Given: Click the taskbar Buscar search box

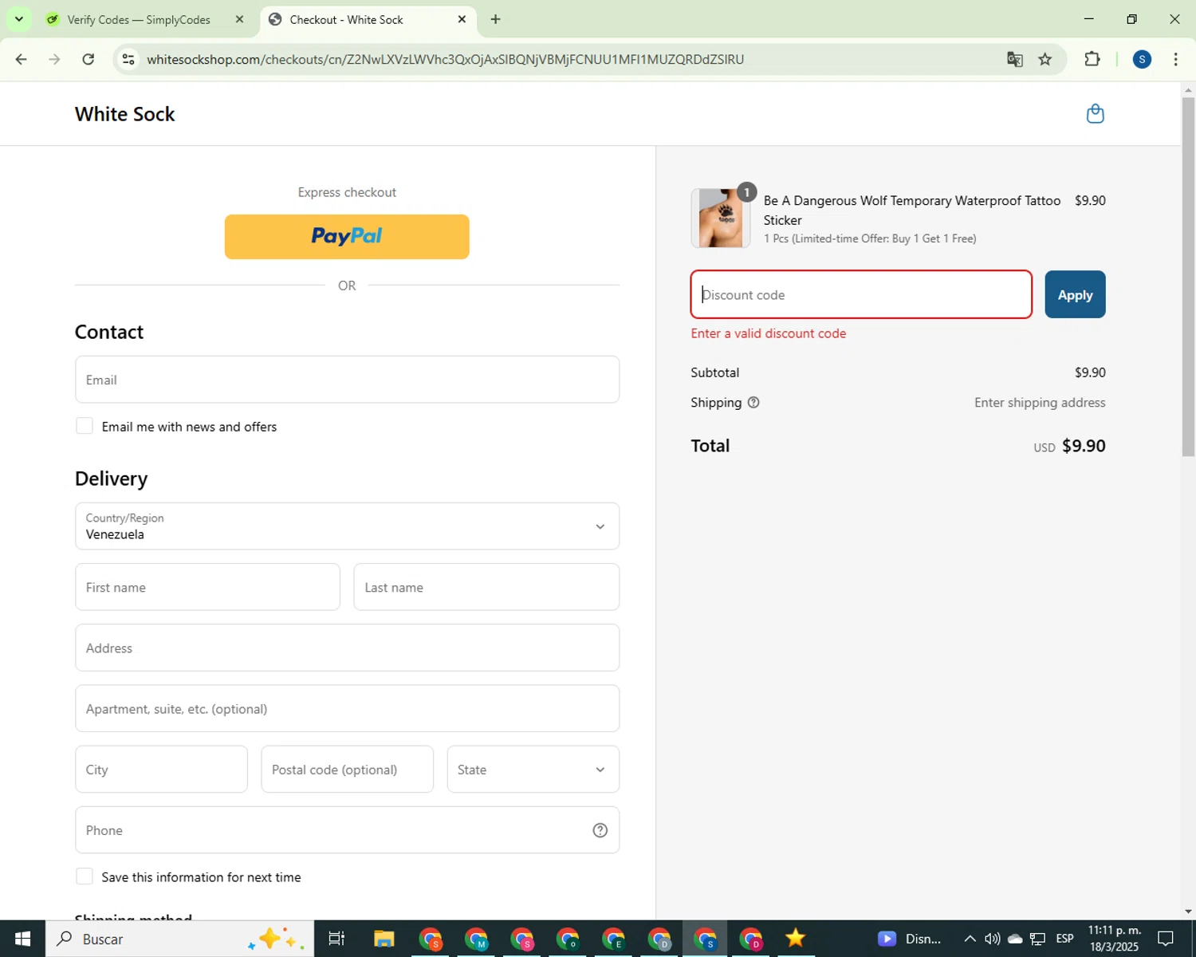Looking at the screenshot, I should click(179, 939).
